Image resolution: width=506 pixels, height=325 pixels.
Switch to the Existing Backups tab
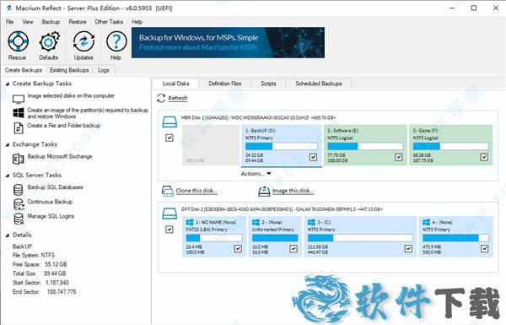[69, 70]
